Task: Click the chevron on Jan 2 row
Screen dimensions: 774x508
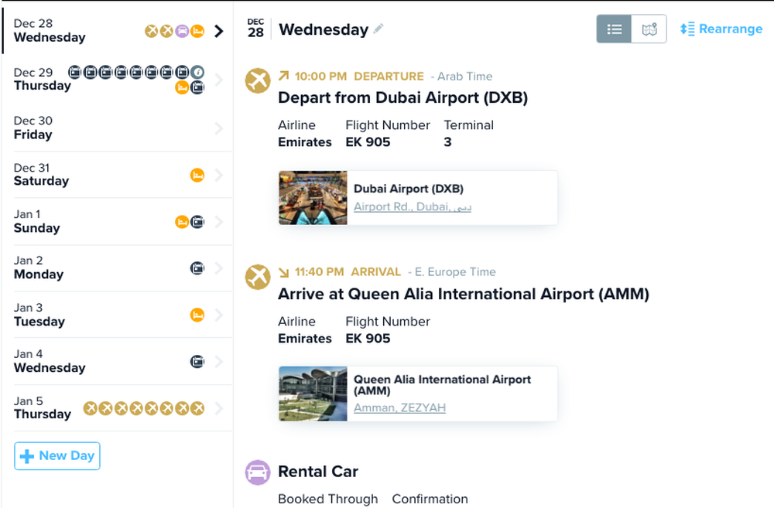Action: (219, 268)
